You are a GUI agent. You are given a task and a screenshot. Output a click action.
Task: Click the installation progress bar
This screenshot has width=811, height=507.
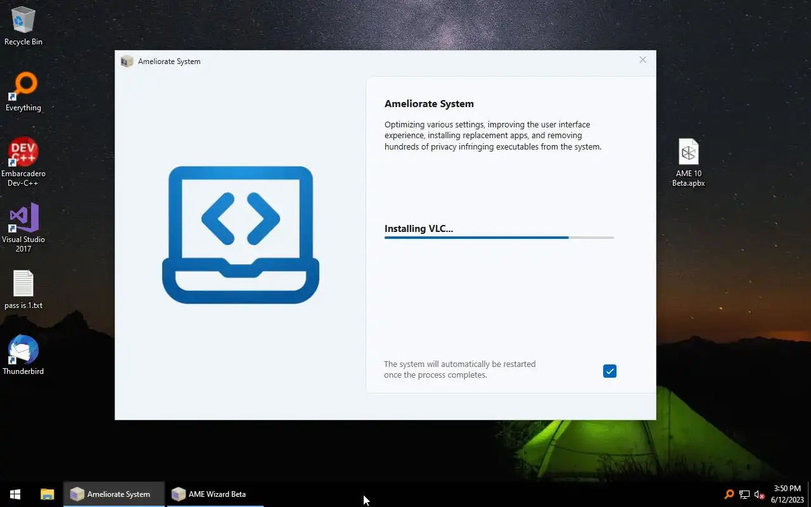499,238
